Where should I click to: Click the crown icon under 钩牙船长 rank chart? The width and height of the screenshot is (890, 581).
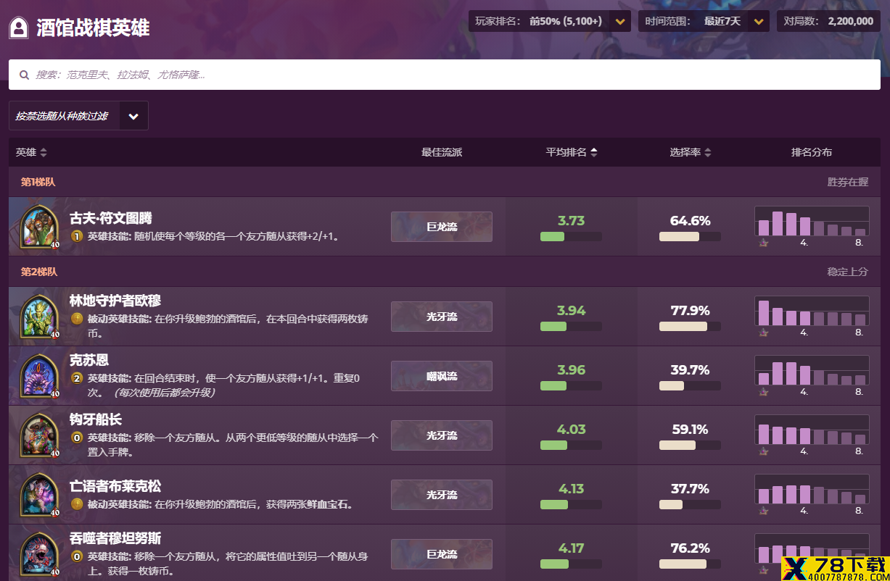(x=763, y=451)
